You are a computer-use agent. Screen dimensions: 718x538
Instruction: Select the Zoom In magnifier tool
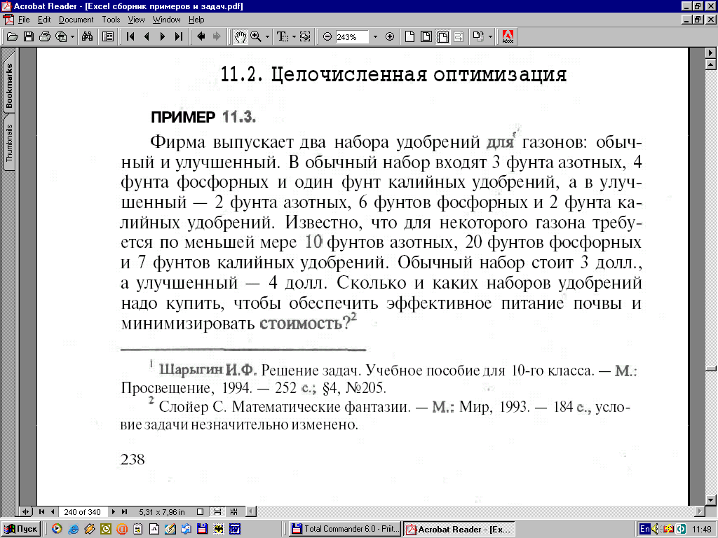pos(255,36)
